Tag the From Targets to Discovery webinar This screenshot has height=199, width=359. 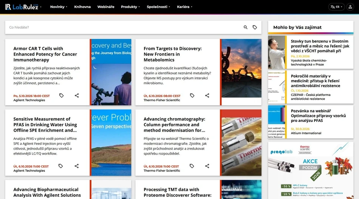(192, 96)
